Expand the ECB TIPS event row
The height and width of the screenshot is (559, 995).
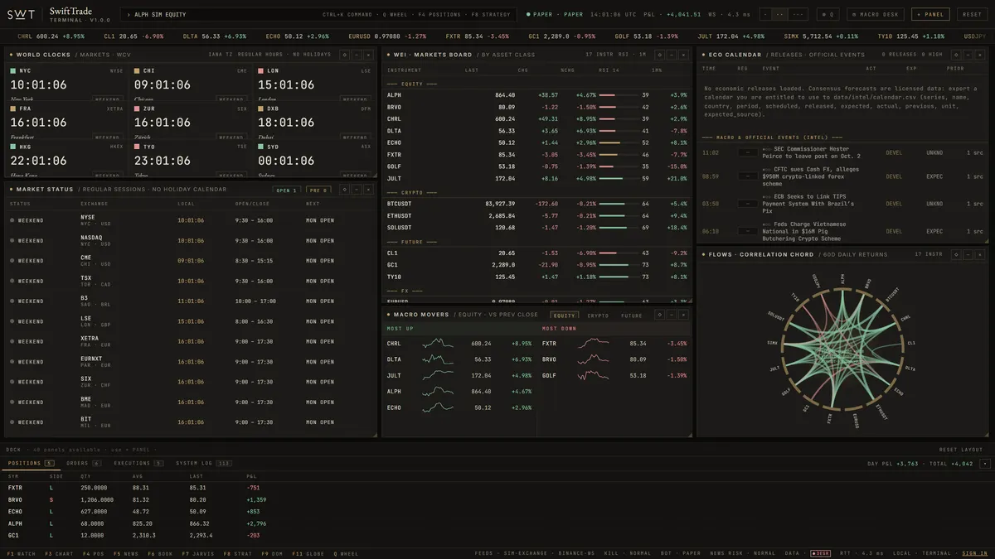tap(842, 203)
